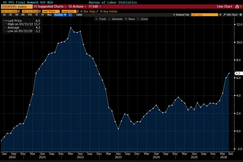Click 'Low on 05/31/20' legend row
The height and width of the screenshot is (162, 243).
[x=23, y=31]
